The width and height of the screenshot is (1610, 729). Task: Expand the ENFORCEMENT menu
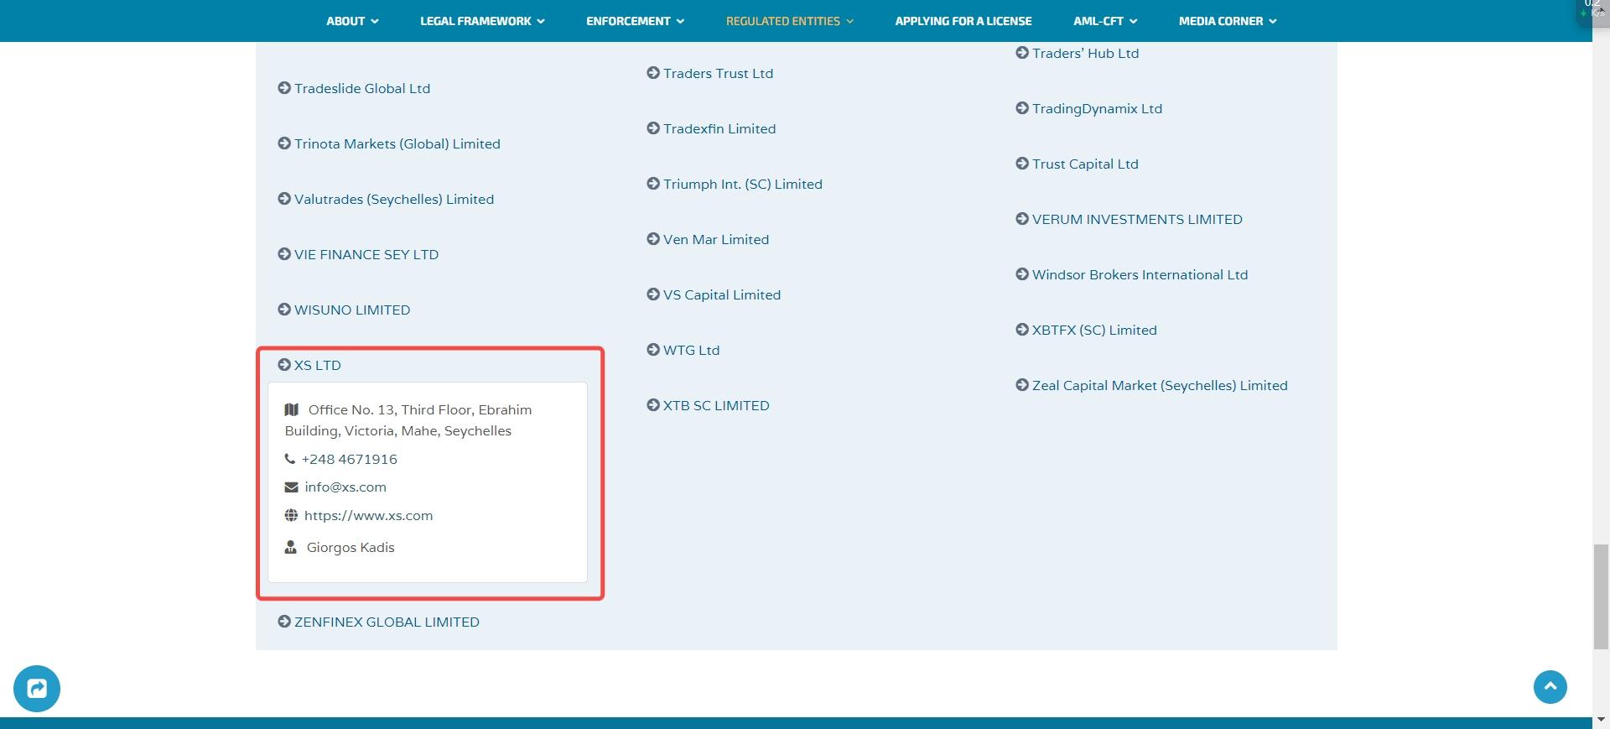pyautogui.click(x=635, y=21)
